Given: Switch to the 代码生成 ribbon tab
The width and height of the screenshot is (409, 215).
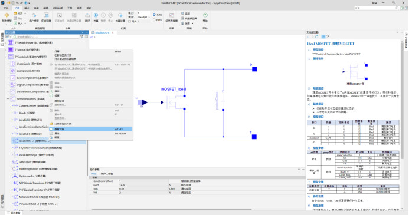Looking at the screenshot, I should click(x=57, y=8).
